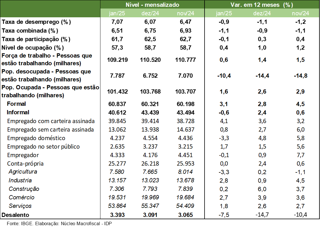Click the participation value 61,7
This screenshot has width=320, height=228.
117,39
